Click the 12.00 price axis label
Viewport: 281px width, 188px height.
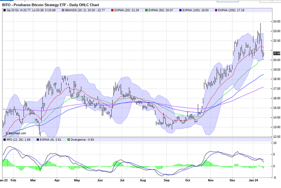[x=277, y=137]
